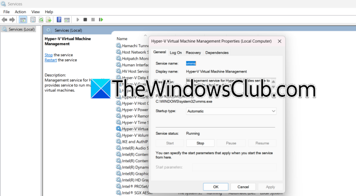Click the Export List toolbar icon
Image resolution: width=356 pixels, height=196 pixels.
pyautogui.click(x=49, y=20)
